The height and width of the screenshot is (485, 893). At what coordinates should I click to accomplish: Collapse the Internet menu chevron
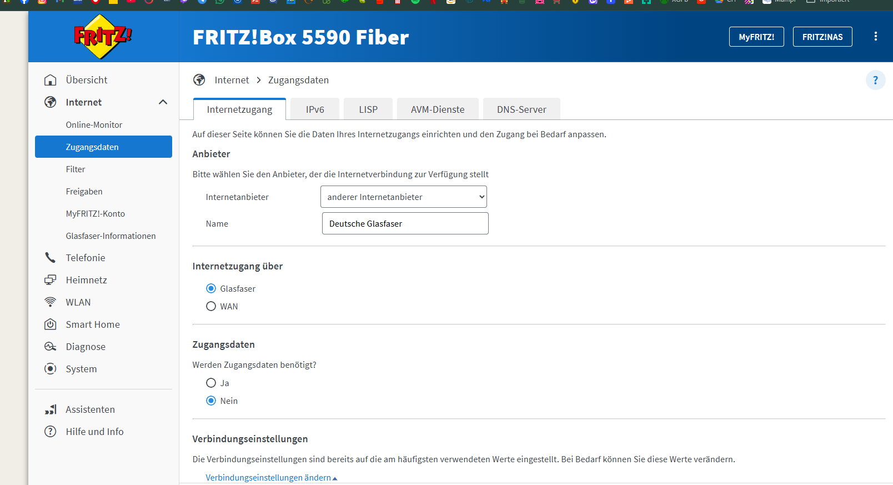[x=163, y=102]
